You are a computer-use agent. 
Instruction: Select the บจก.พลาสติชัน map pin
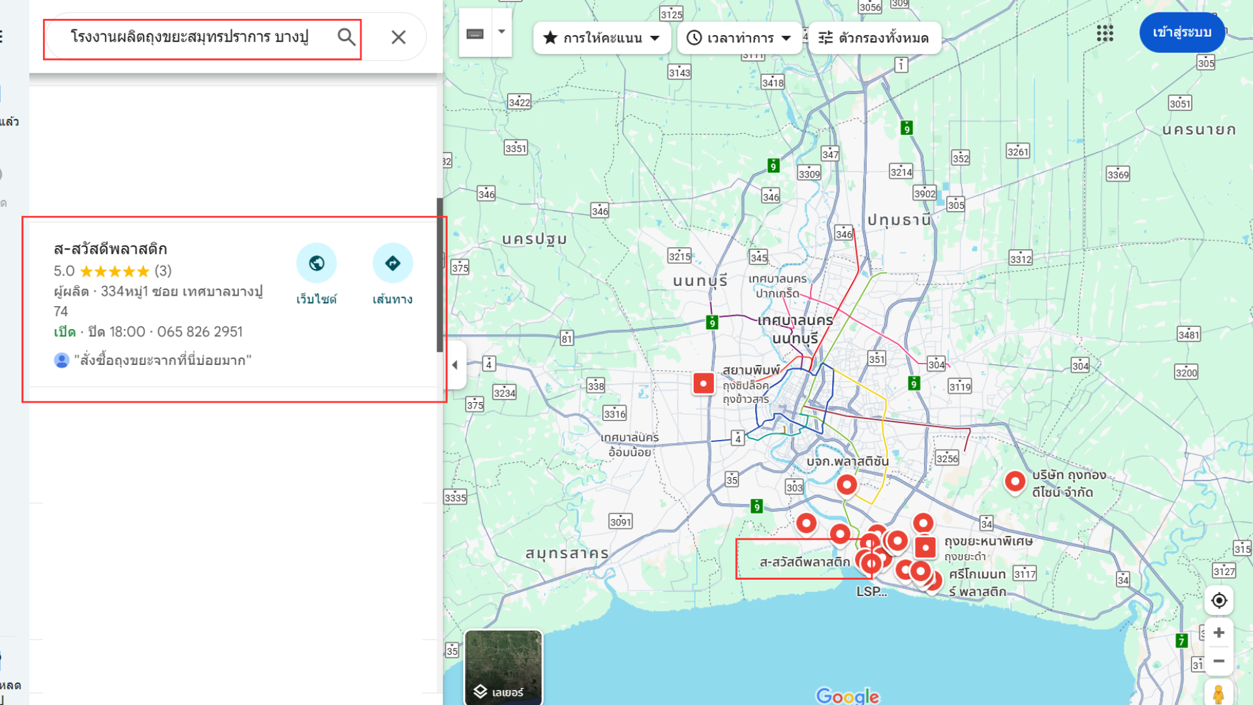(846, 485)
